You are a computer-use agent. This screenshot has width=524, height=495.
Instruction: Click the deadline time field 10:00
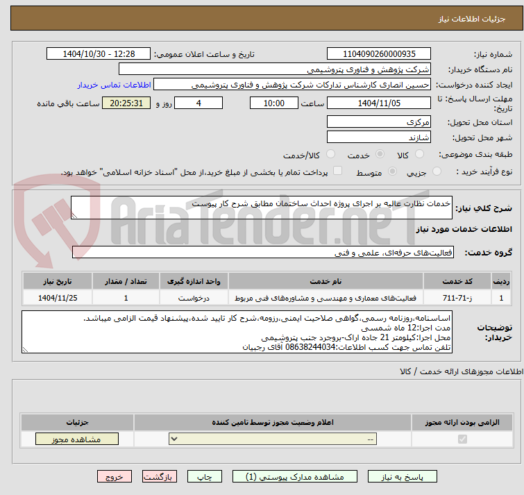click(x=274, y=103)
